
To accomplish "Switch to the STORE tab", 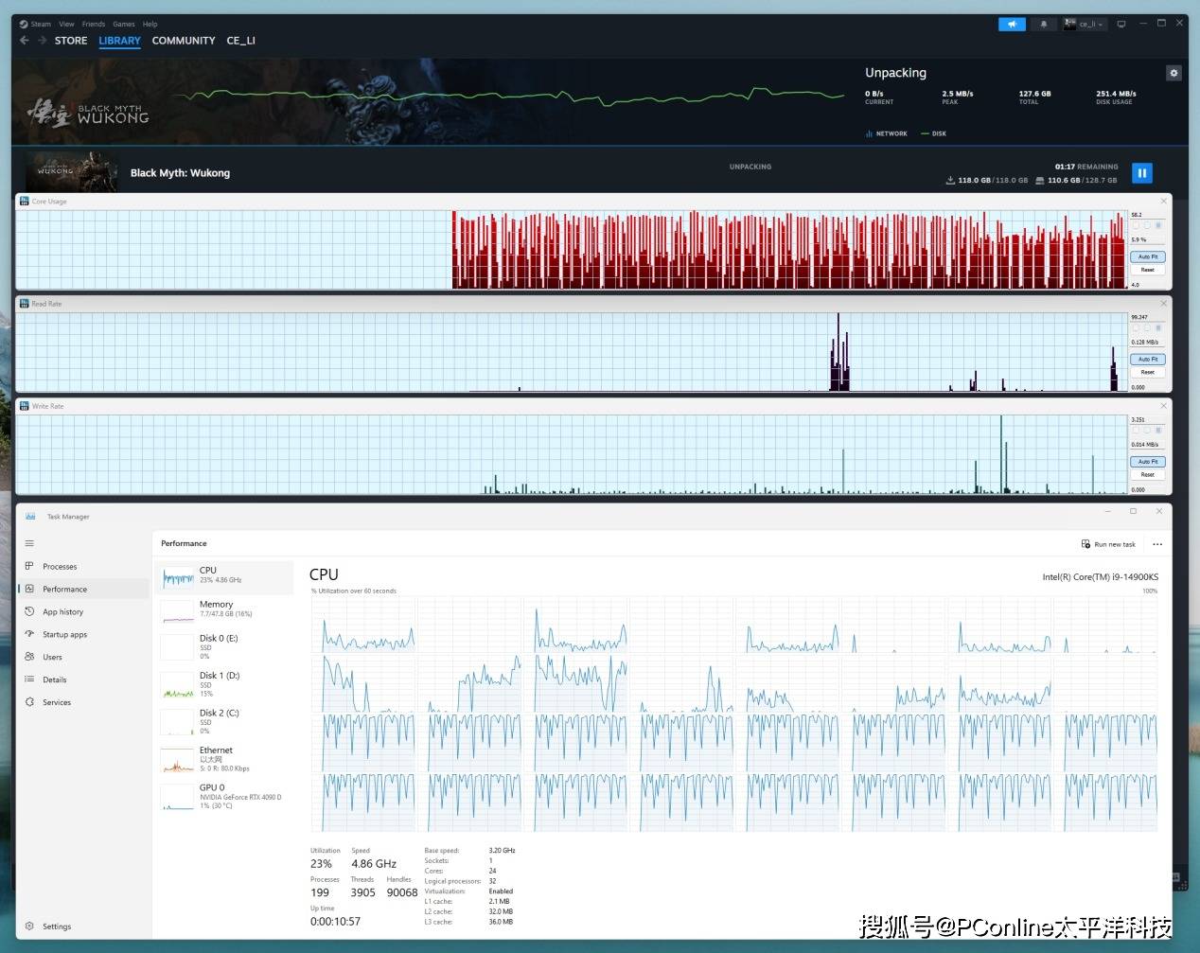I will pyautogui.click(x=71, y=41).
